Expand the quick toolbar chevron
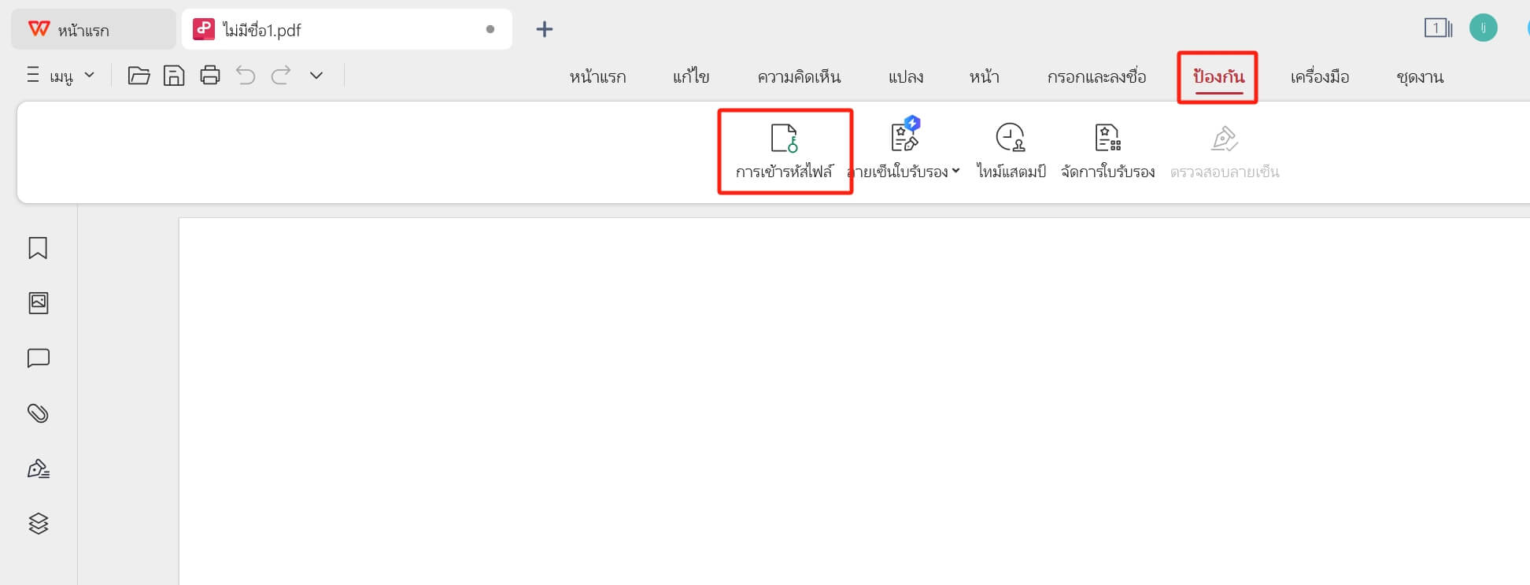 316,76
